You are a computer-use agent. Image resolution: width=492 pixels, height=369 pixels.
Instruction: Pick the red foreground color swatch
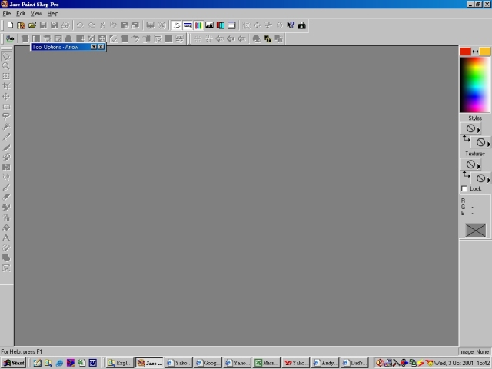[x=465, y=52]
